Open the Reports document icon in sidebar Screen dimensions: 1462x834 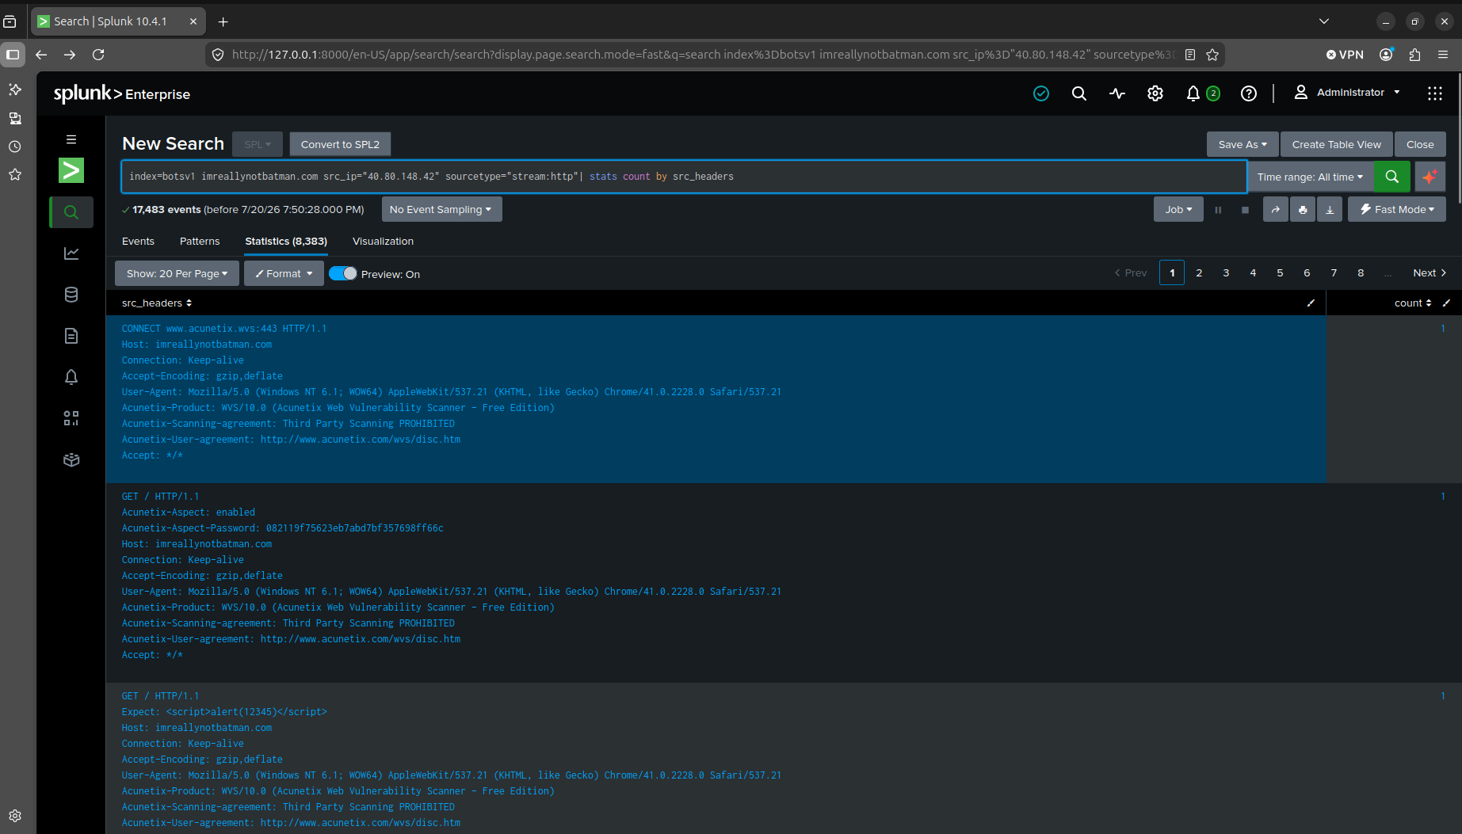click(x=71, y=336)
